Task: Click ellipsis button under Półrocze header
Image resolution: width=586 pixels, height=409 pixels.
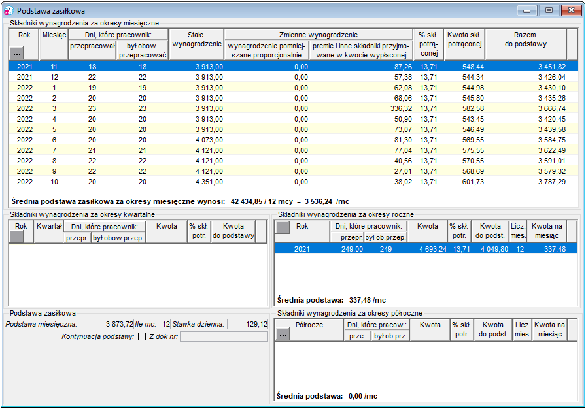Action: [283, 335]
